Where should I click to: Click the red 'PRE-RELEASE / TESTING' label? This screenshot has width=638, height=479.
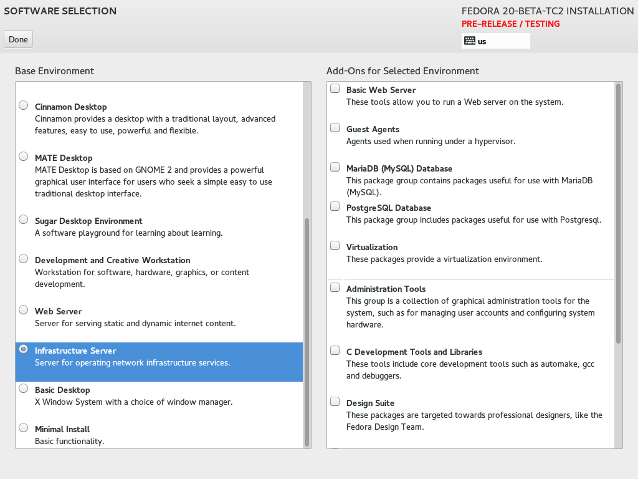[511, 24]
